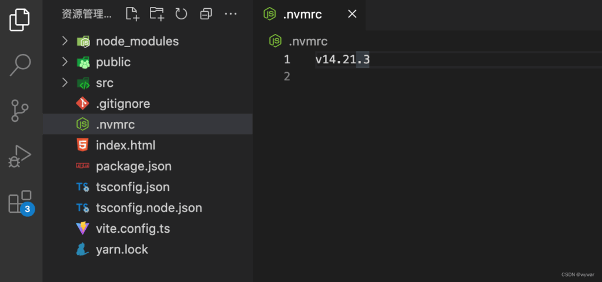Click the node_modules folder icon
Viewport: 602px width, 282px height.
tap(83, 41)
